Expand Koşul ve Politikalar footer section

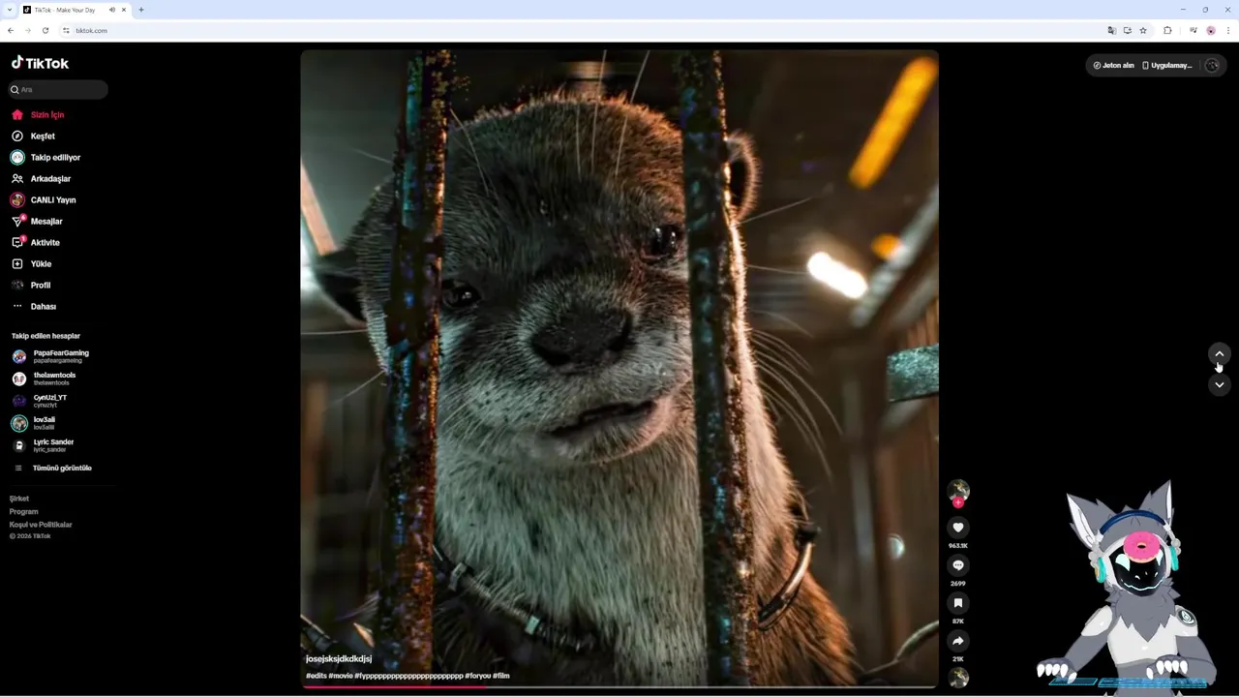pos(41,525)
